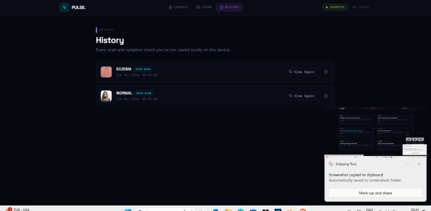Switch to the Learn tab

click(x=204, y=7)
